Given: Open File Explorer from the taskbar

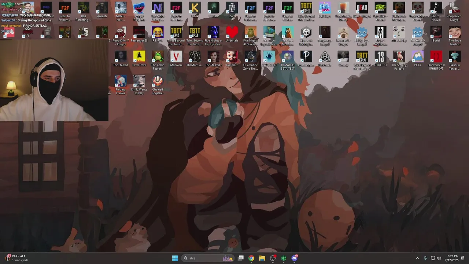Looking at the screenshot, I should (x=262, y=258).
